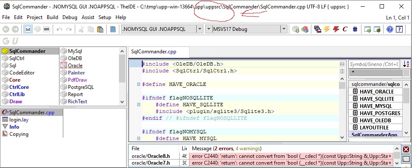Open the build method left dropdown arrow
The height and width of the screenshot is (168, 412).
pyautogui.click(x=209, y=29)
